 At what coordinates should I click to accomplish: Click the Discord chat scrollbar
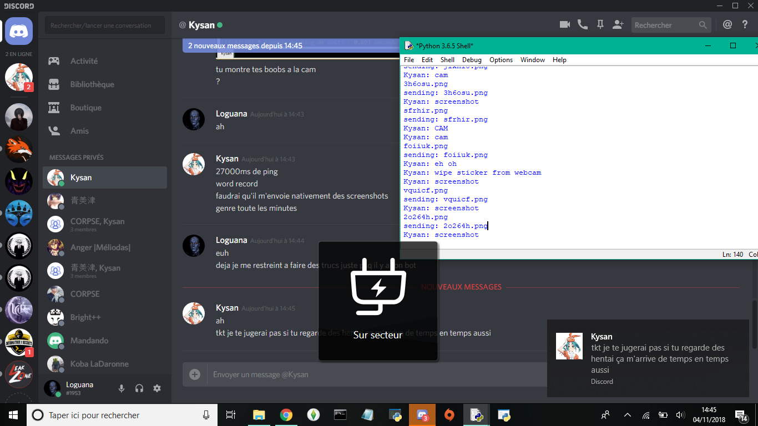click(x=754, y=324)
